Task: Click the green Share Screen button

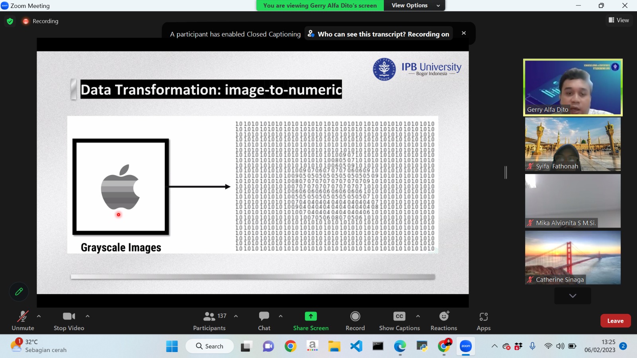Action: (x=311, y=321)
